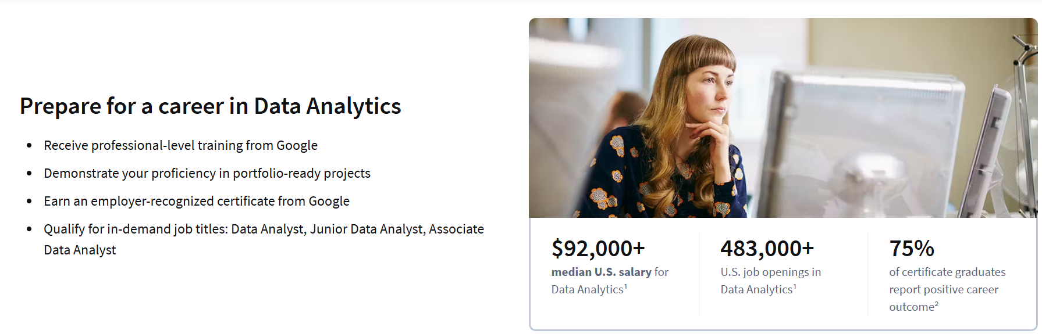Click the 75% statistic figure
This screenshot has width=1042, height=334.
tap(911, 249)
